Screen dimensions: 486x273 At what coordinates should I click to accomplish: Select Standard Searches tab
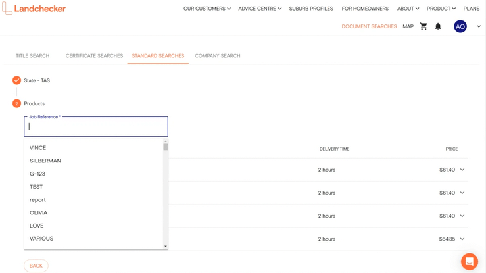(158, 56)
